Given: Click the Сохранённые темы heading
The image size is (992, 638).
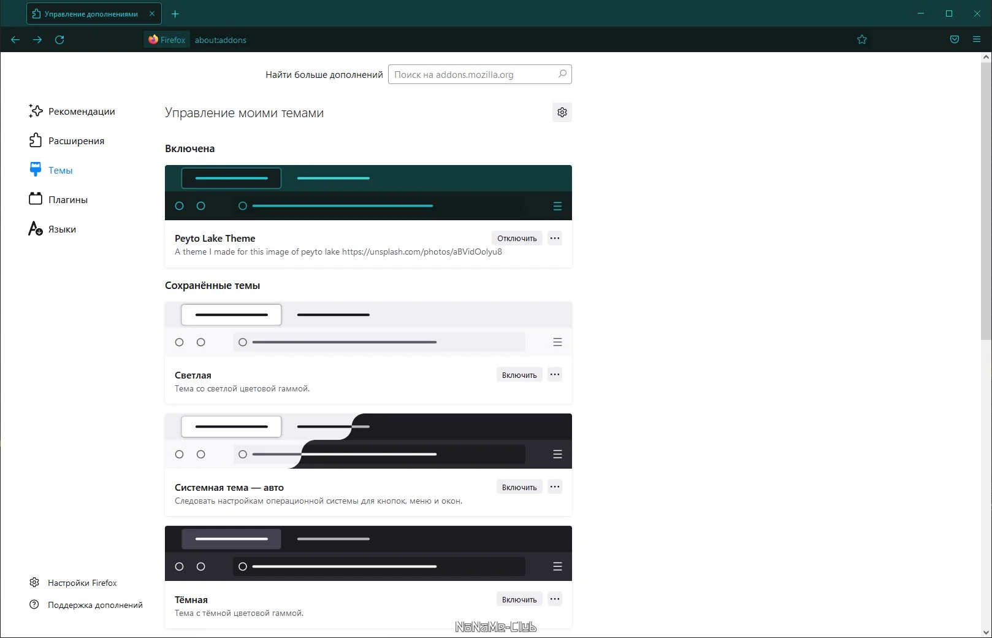Looking at the screenshot, I should pos(212,285).
